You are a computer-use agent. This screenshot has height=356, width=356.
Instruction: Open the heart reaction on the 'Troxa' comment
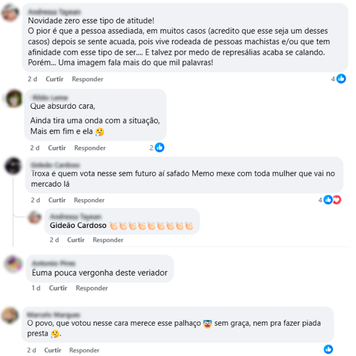pyautogui.click(x=337, y=200)
